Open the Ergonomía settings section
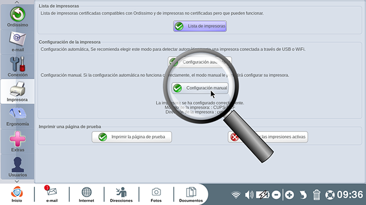Screen dimensions: 366x205 (x=17, y=116)
